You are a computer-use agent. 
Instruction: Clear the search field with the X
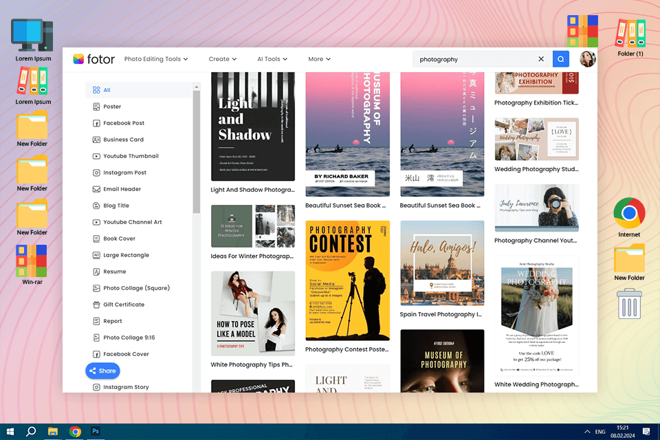click(x=541, y=59)
